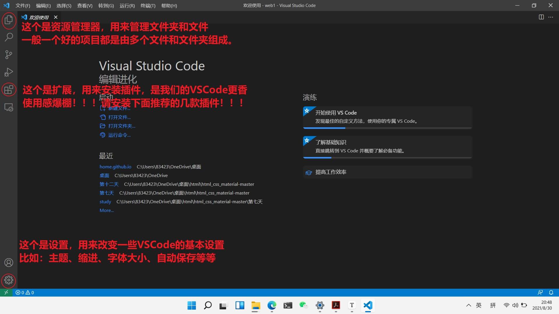
Task: Open recent folder study
Action: click(105, 201)
